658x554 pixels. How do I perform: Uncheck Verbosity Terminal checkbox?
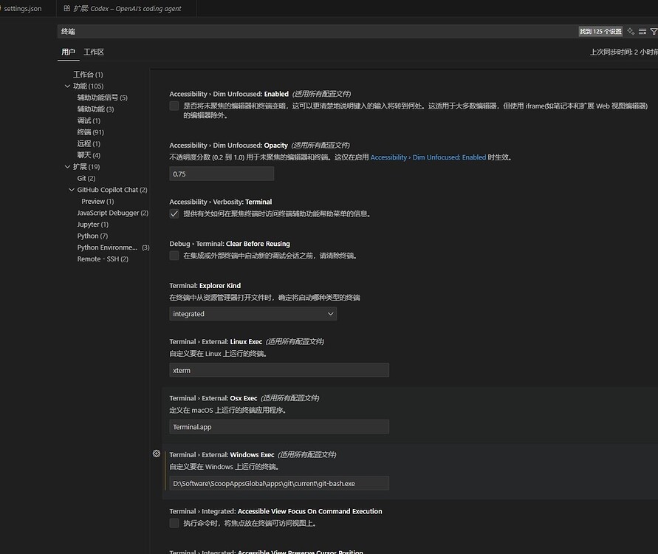[x=174, y=213]
